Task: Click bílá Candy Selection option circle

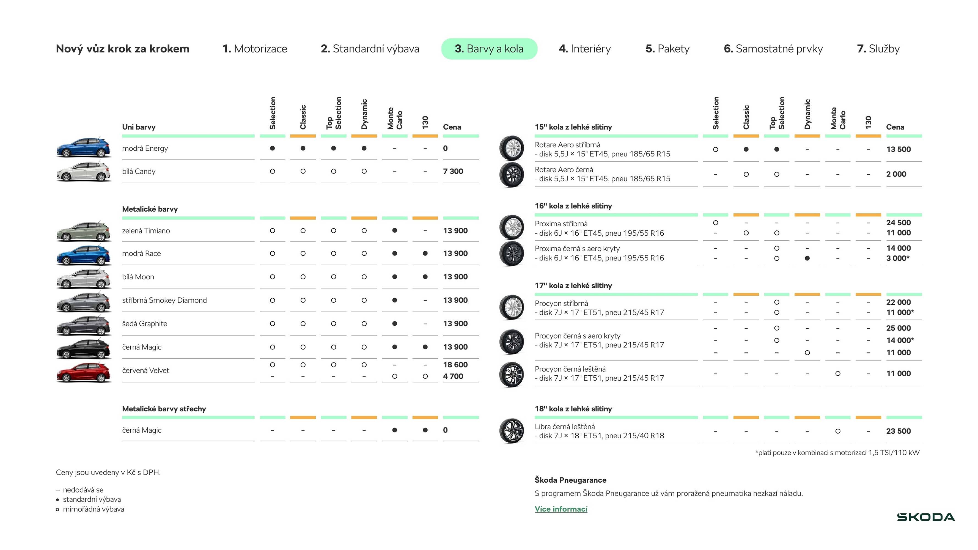Action: [272, 171]
